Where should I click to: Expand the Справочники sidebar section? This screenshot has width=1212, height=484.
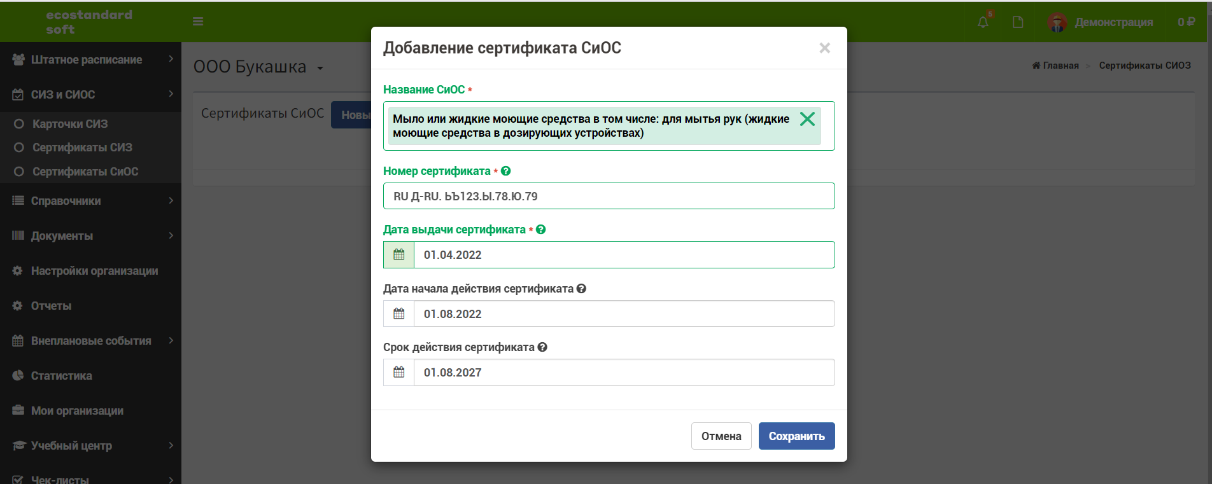point(90,200)
